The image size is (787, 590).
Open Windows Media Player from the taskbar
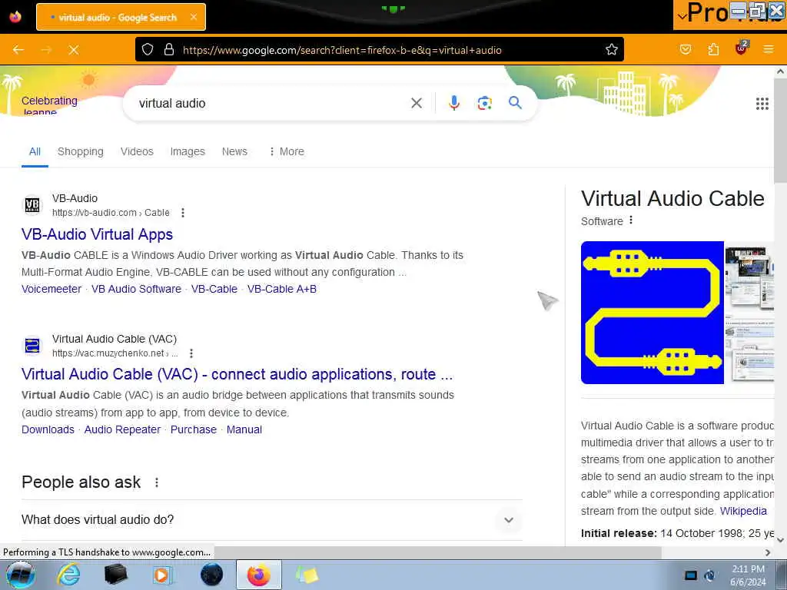pos(163,575)
